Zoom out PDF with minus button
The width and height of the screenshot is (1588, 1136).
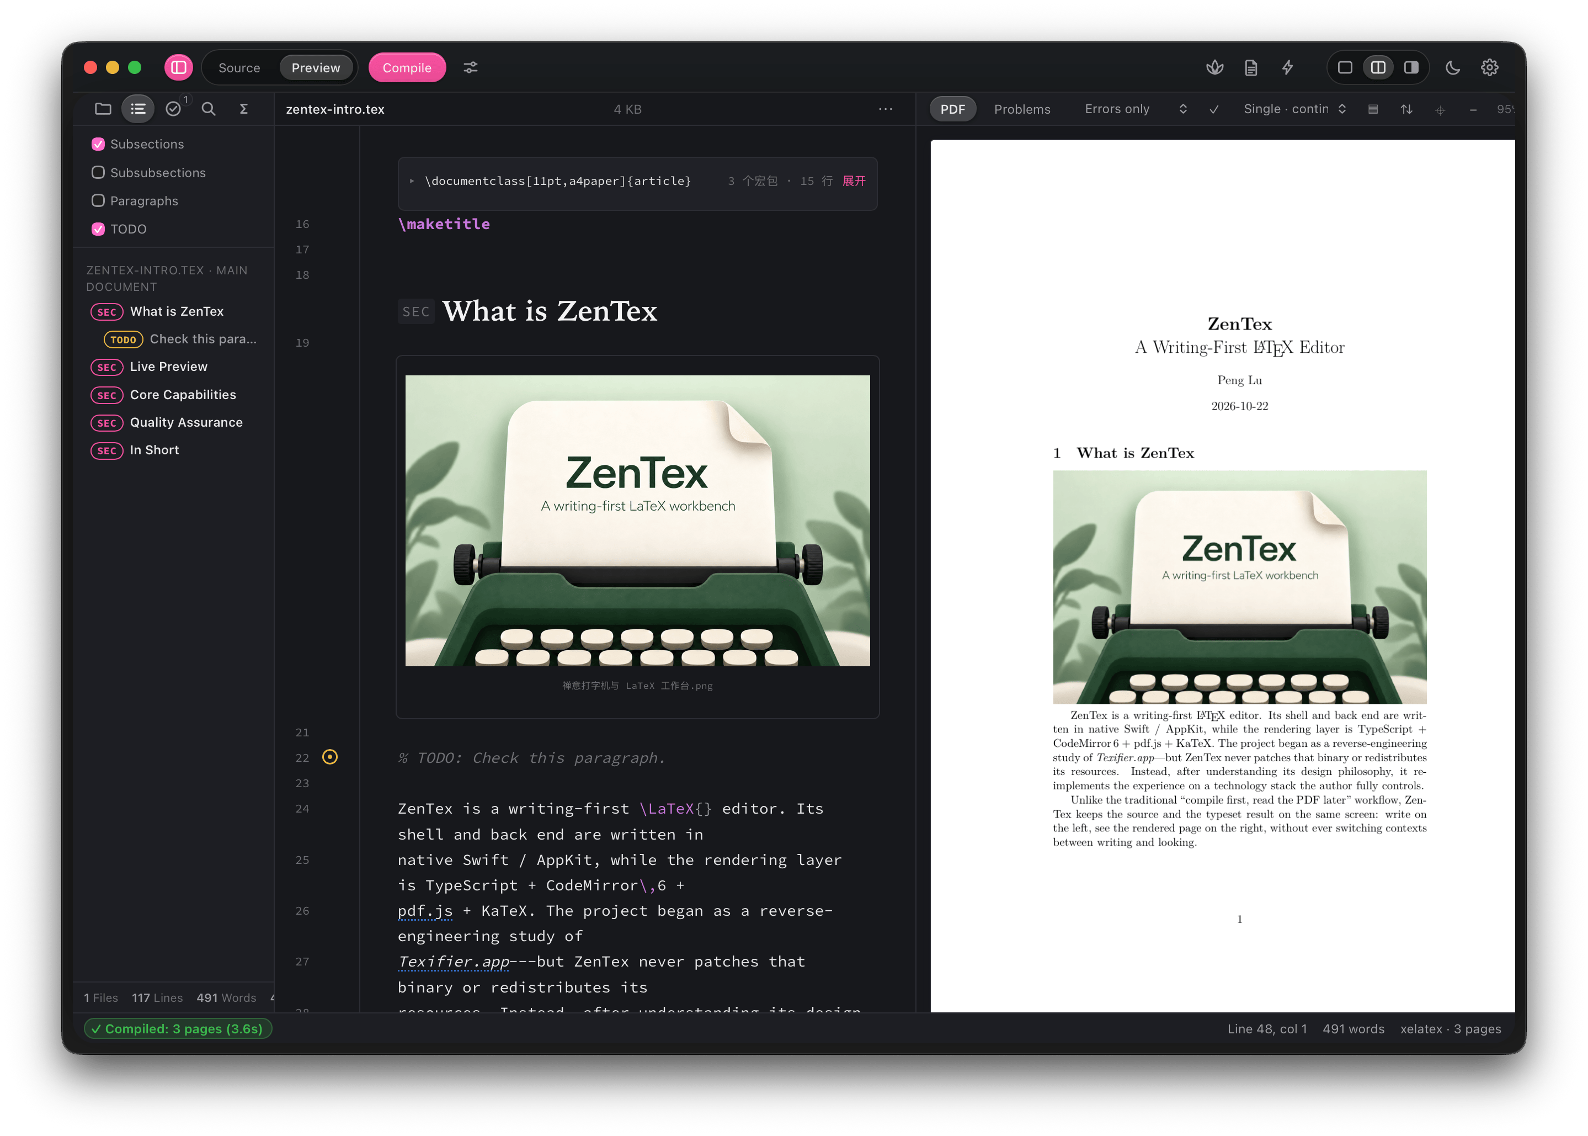tap(1473, 109)
